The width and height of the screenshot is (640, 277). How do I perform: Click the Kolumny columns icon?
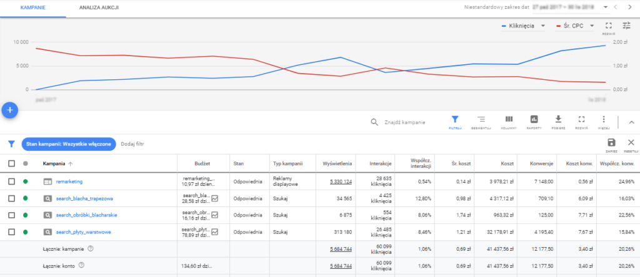(509, 119)
